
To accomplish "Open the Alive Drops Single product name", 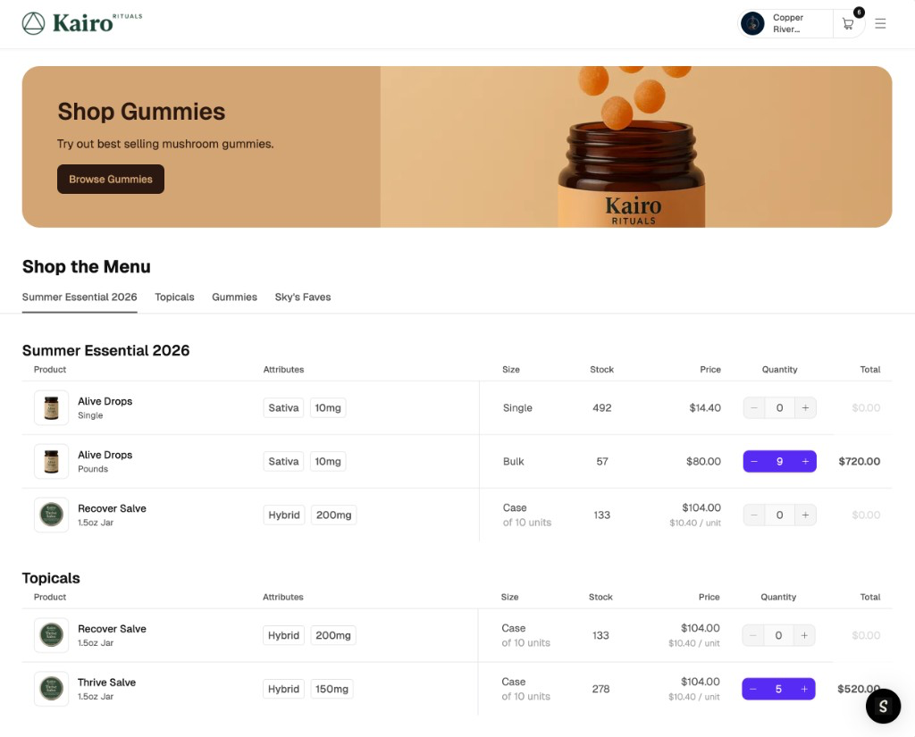I will pyautogui.click(x=105, y=401).
